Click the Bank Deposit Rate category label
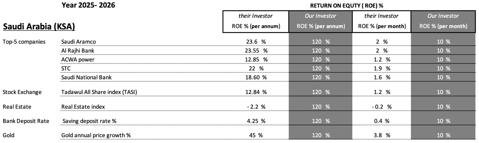This screenshot has width=479, height=143. tap(26, 121)
